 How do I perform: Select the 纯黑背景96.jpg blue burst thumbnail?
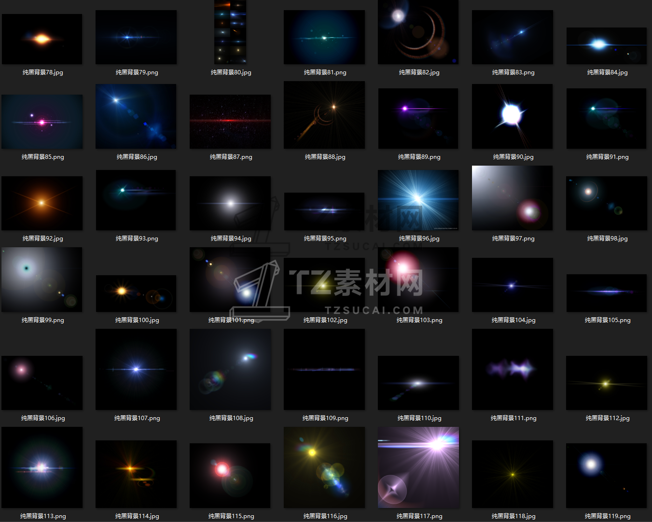pyautogui.click(x=418, y=200)
